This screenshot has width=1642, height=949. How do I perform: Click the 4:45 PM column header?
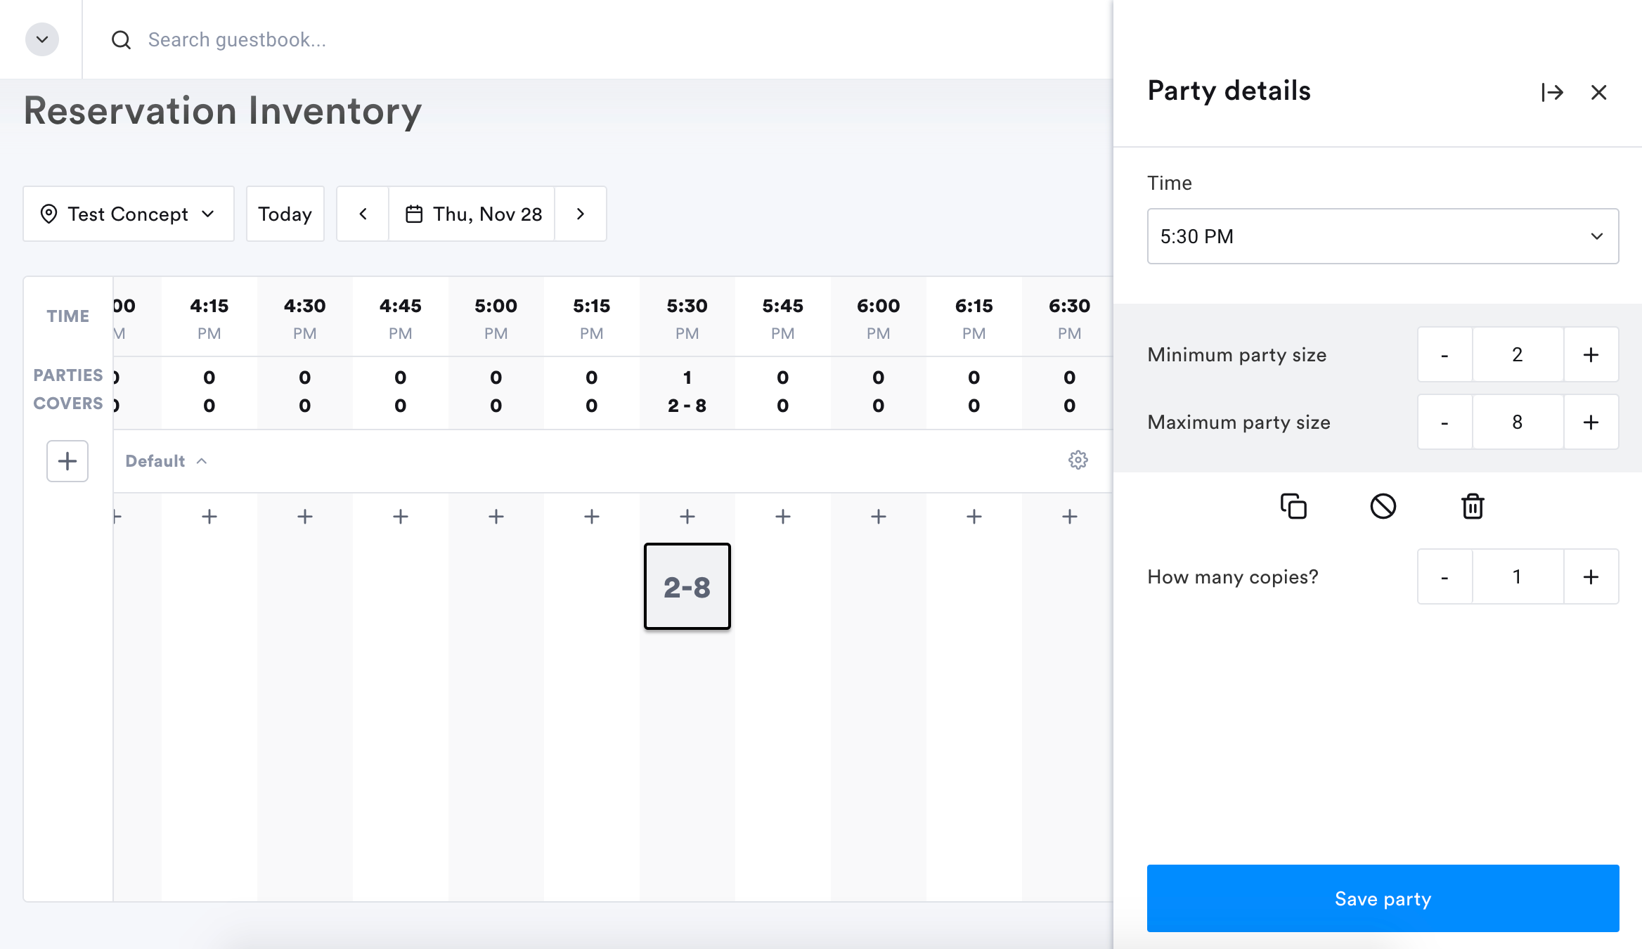coord(401,318)
